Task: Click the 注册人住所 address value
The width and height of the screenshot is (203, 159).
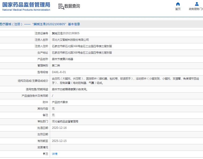Action: pos(82,46)
